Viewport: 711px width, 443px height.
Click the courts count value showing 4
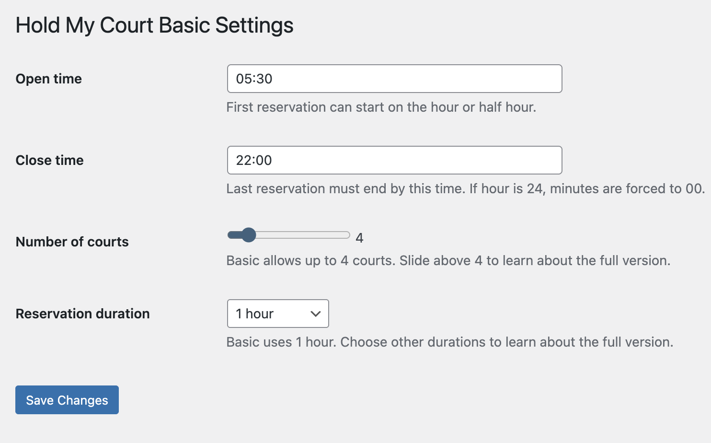(x=360, y=237)
